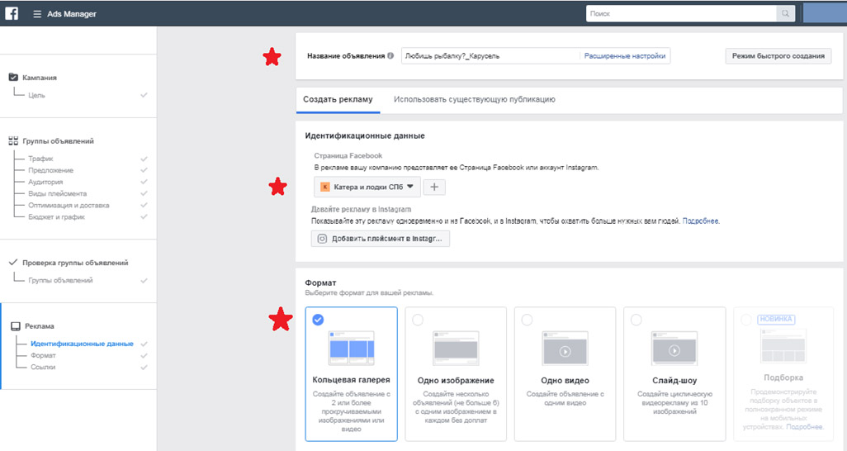Click the Кампания folder icon

13,78
